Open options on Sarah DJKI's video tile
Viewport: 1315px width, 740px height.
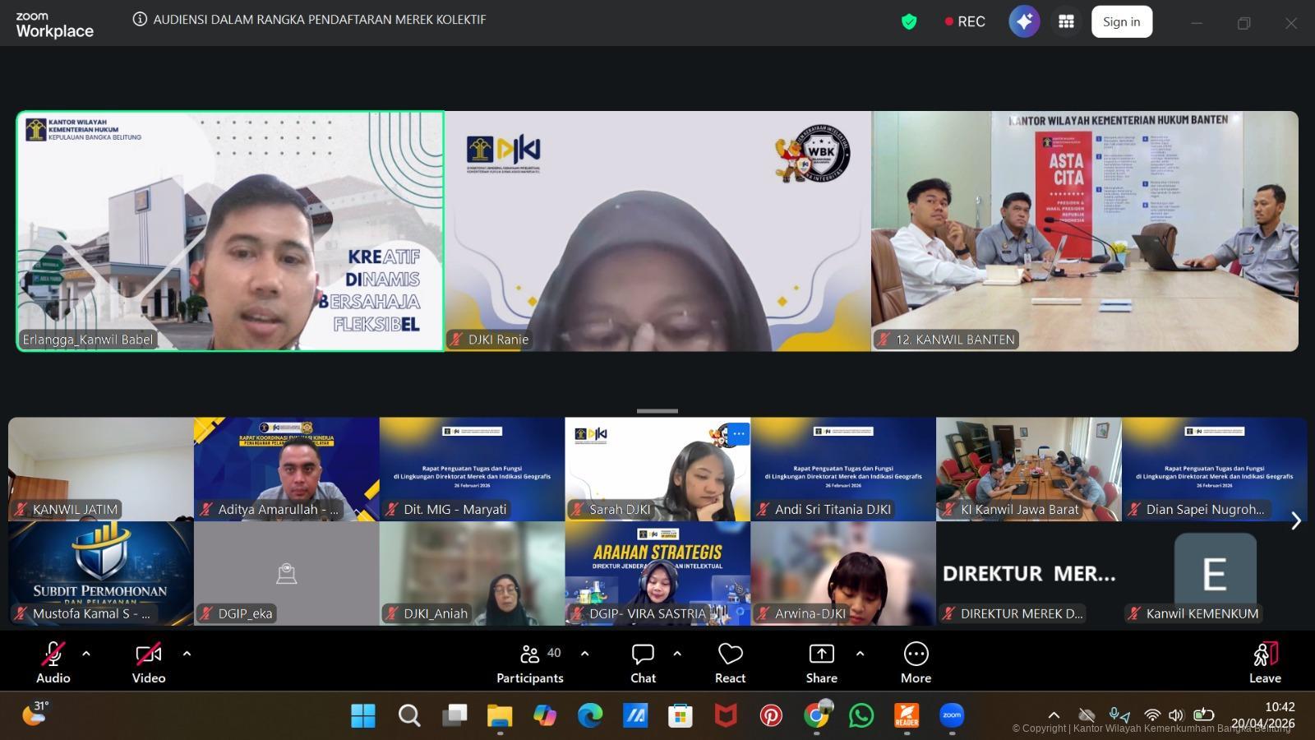point(738,433)
